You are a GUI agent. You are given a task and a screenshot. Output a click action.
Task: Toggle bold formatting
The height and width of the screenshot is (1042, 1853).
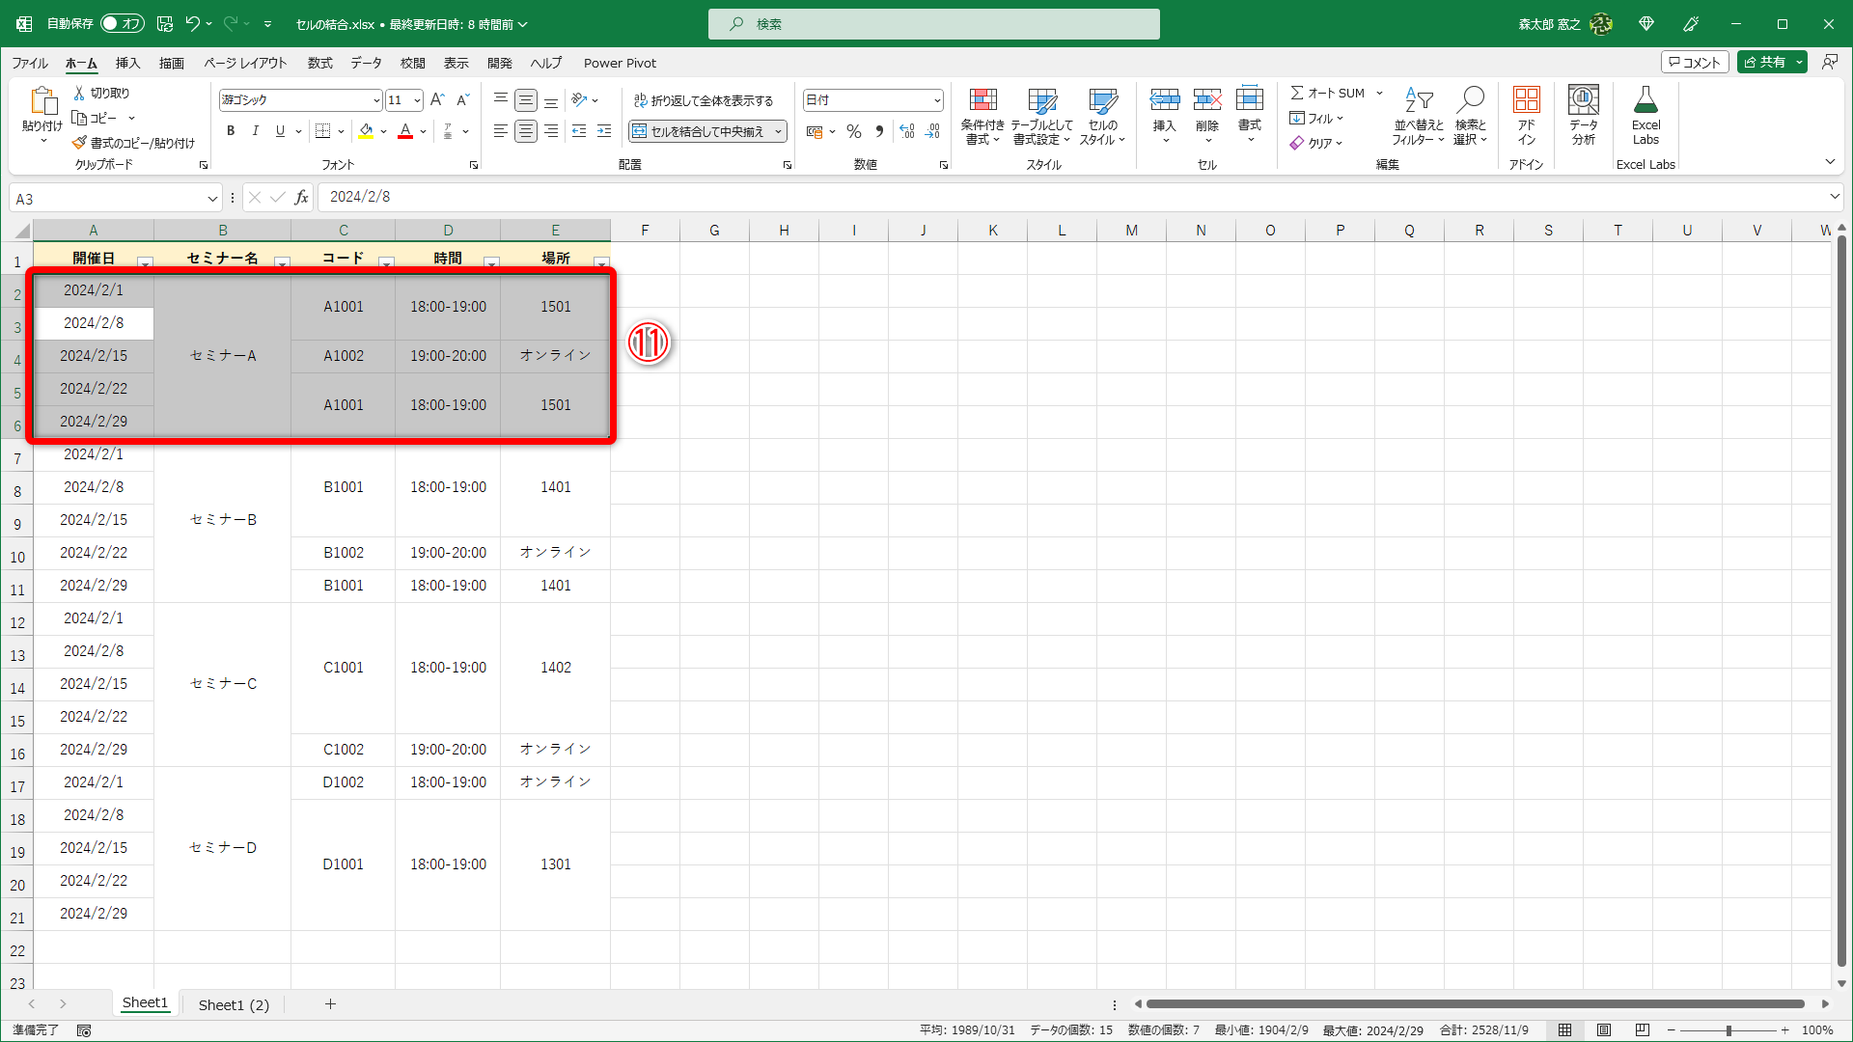click(x=230, y=131)
